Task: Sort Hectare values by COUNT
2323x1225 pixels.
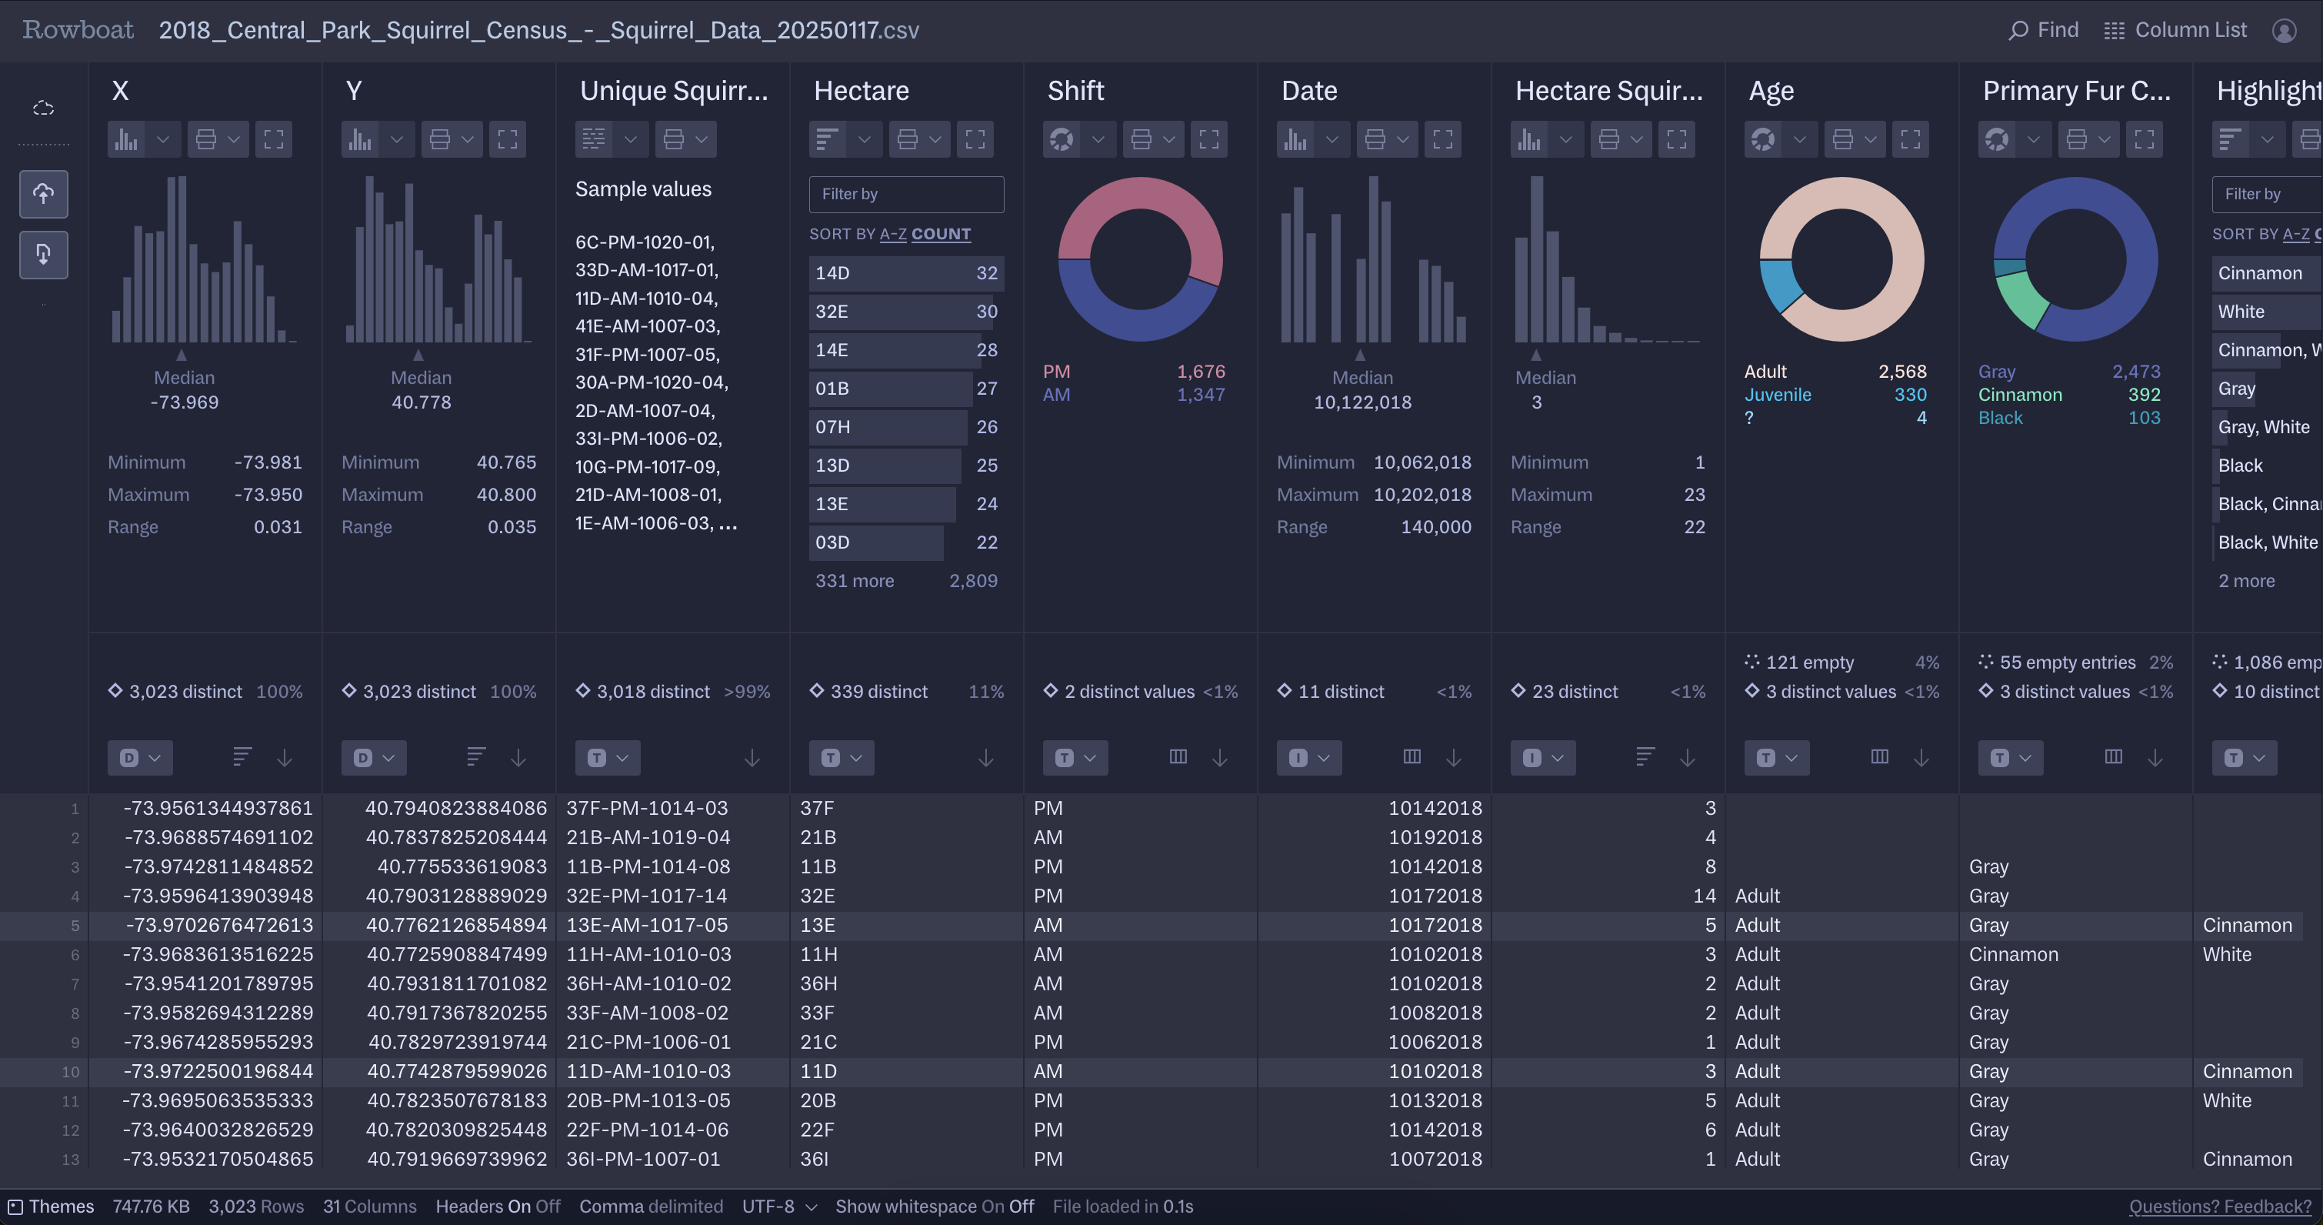Action: click(941, 234)
